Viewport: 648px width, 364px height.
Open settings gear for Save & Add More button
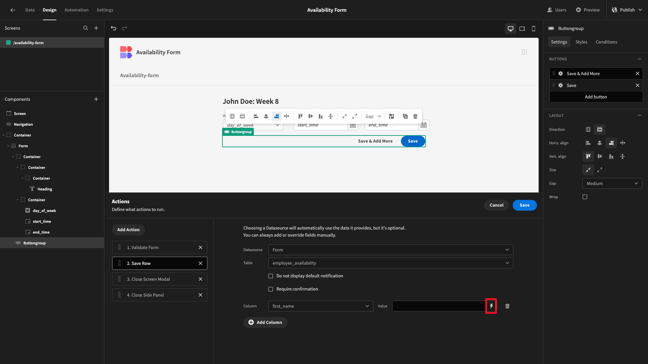pyautogui.click(x=561, y=73)
